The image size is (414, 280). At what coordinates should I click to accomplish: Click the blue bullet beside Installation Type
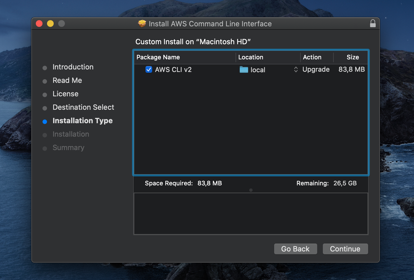[x=45, y=122]
